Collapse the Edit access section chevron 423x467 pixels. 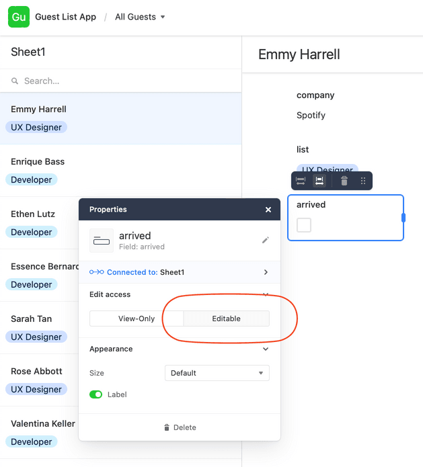[x=266, y=294]
